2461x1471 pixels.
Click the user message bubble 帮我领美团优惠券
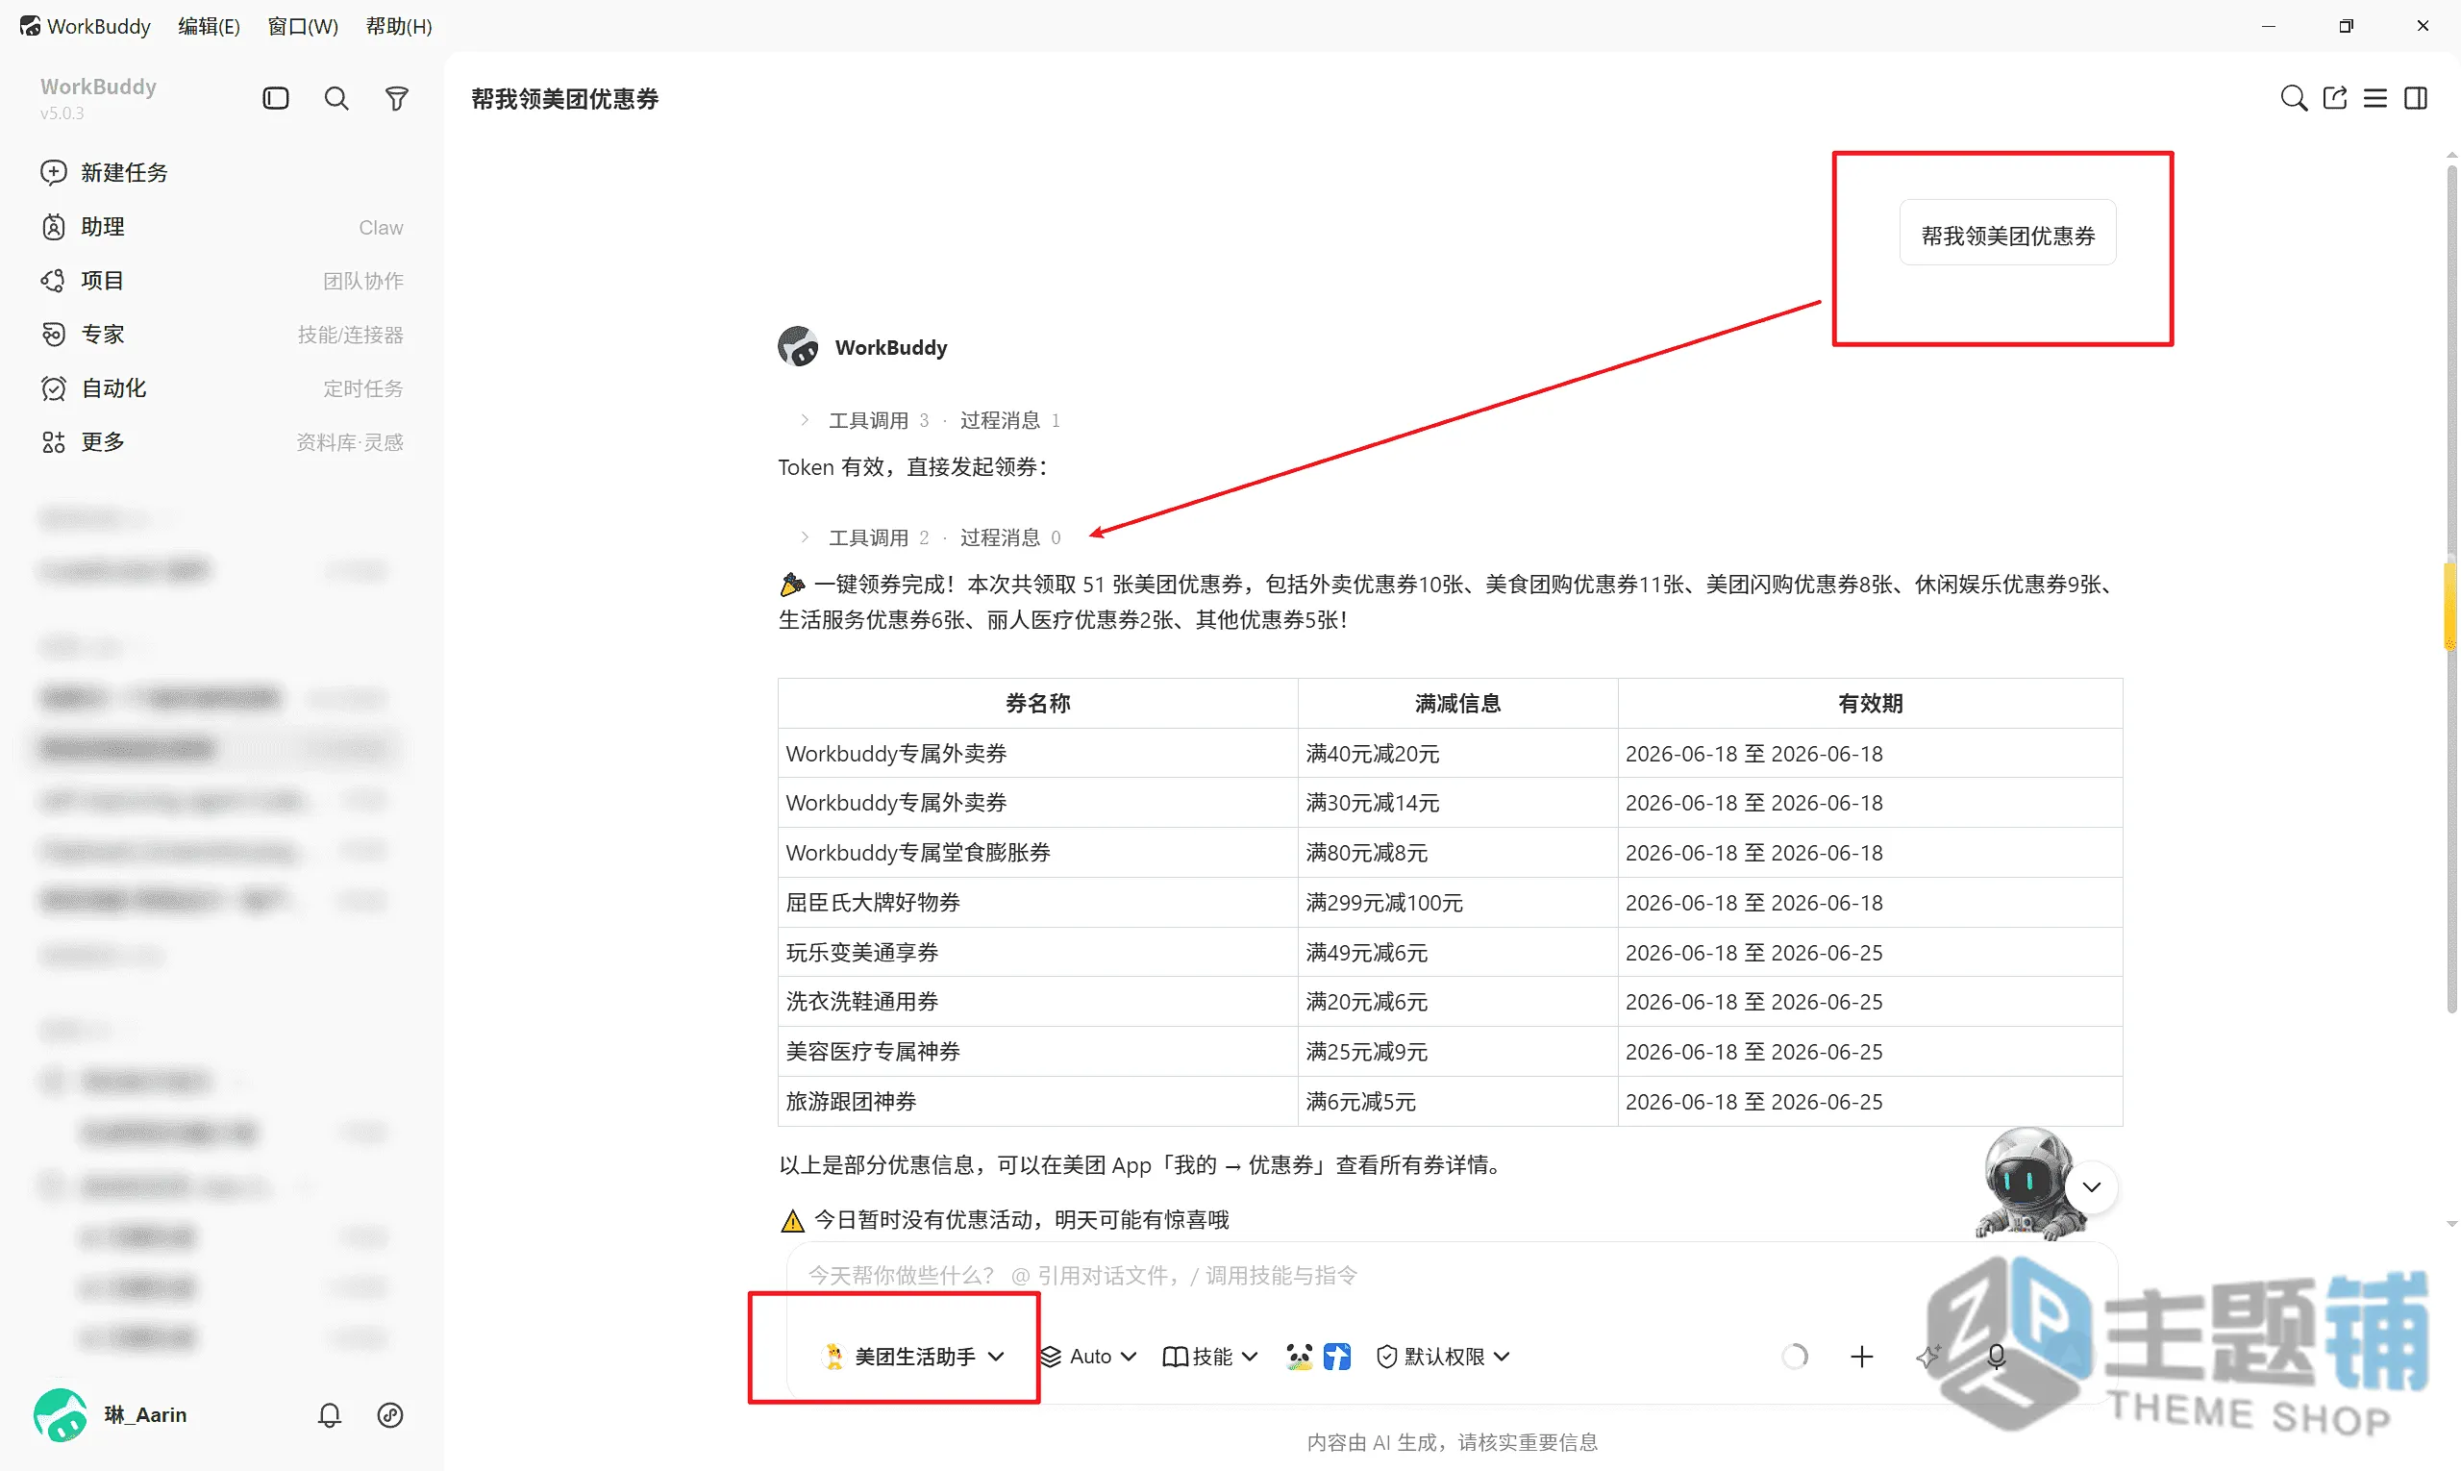(2007, 234)
